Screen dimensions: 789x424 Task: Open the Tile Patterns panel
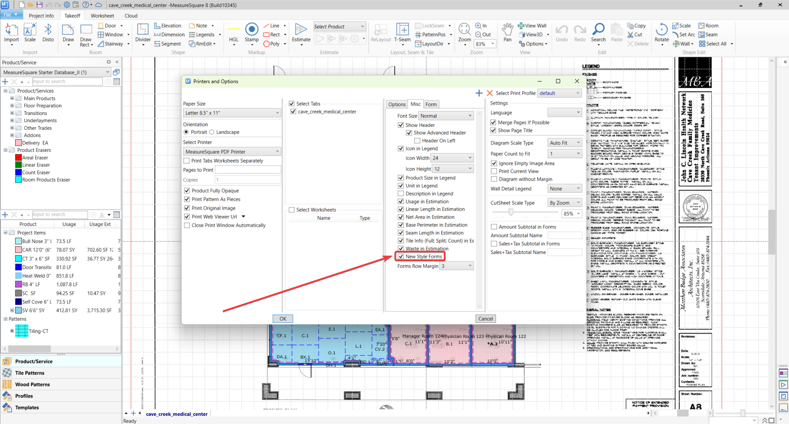[61, 373]
